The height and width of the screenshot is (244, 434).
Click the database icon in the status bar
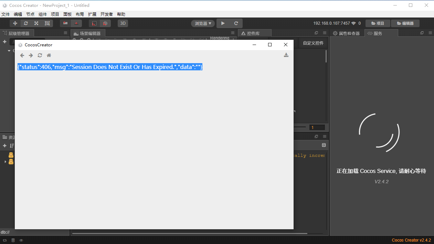click(x=13, y=240)
